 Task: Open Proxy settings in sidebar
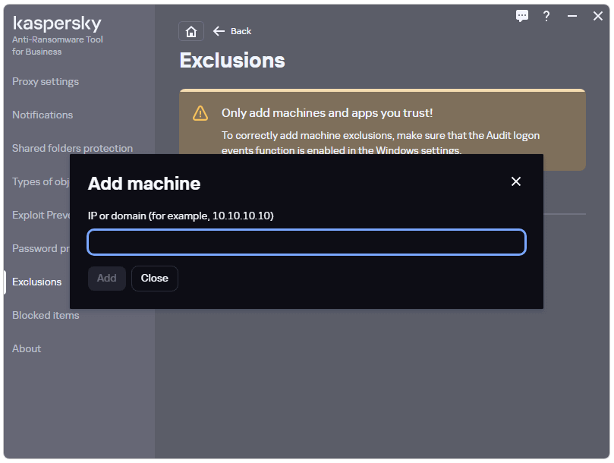point(46,81)
